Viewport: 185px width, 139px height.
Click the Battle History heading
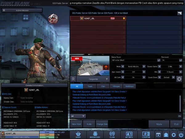42,107
